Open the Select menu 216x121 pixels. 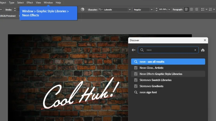pyautogui.click(x=21, y=3)
